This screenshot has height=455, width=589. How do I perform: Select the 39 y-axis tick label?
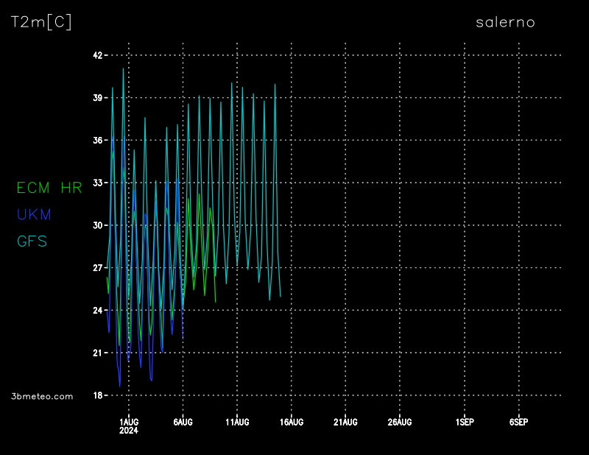tap(97, 98)
